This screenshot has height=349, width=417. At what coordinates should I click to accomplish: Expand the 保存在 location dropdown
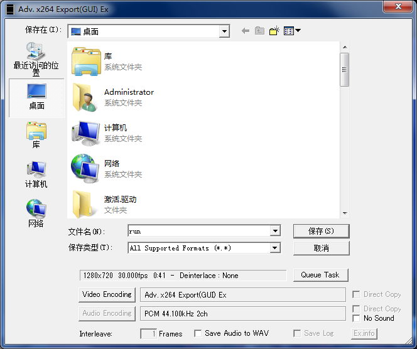point(224,31)
